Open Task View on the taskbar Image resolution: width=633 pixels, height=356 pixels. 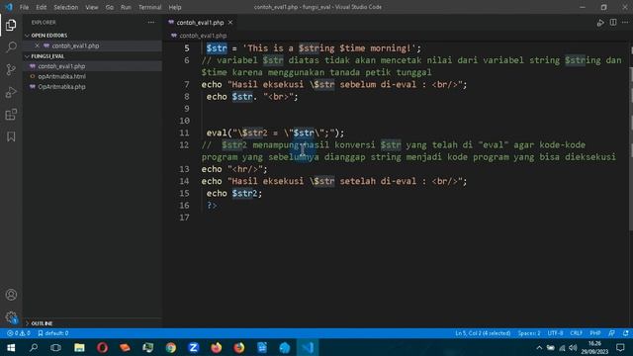coord(55,347)
